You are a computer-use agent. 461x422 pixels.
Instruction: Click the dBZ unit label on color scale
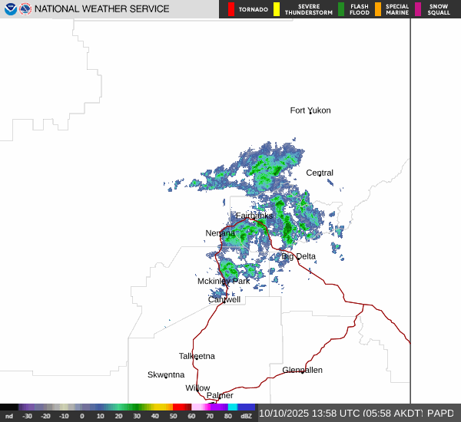(246, 416)
